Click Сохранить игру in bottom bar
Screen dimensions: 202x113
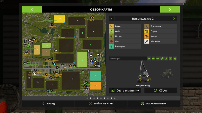click(x=154, y=103)
